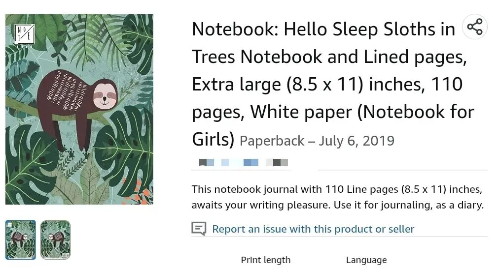The width and height of the screenshot is (499, 269).
Task: Click the 'Language' label
Action: [366, 260]
